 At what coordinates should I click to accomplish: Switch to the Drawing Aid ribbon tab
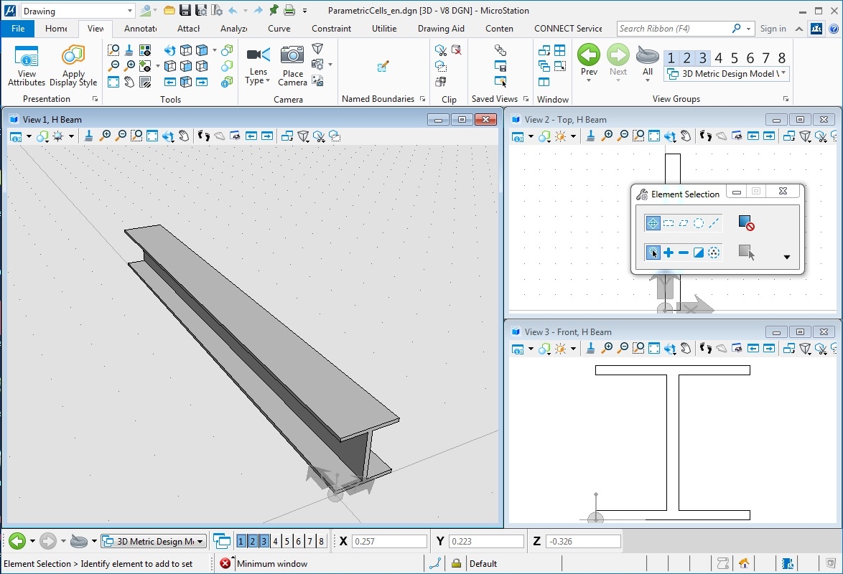(441, 29)
